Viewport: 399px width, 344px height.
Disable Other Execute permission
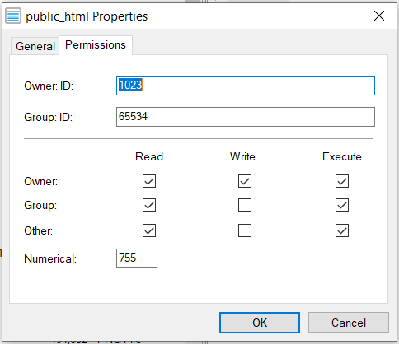click(342, 230)
